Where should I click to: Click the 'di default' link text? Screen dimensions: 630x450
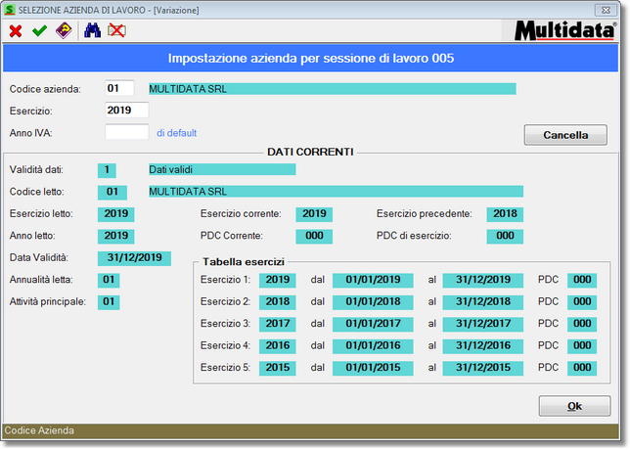(176, 133)
